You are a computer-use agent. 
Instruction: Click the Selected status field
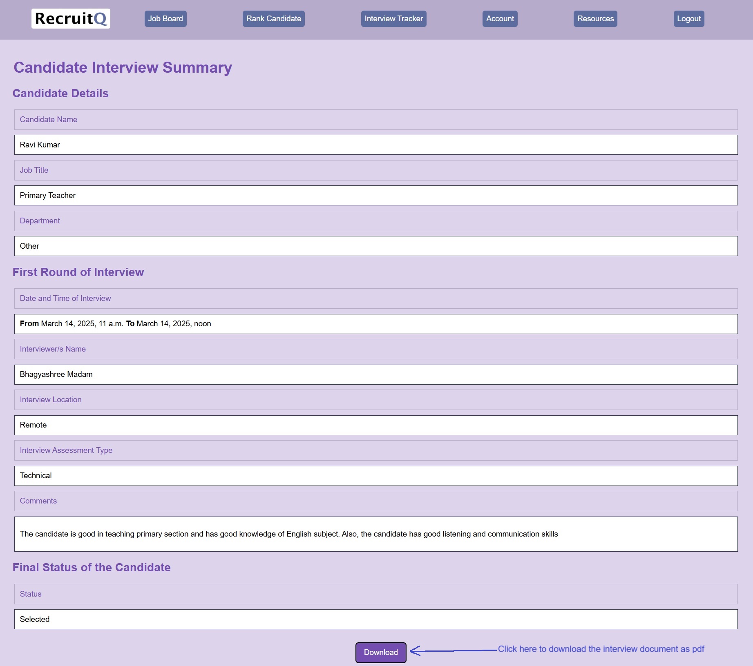tap(376, 619)
